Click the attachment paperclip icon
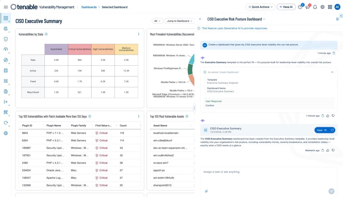 coord(206,191)
